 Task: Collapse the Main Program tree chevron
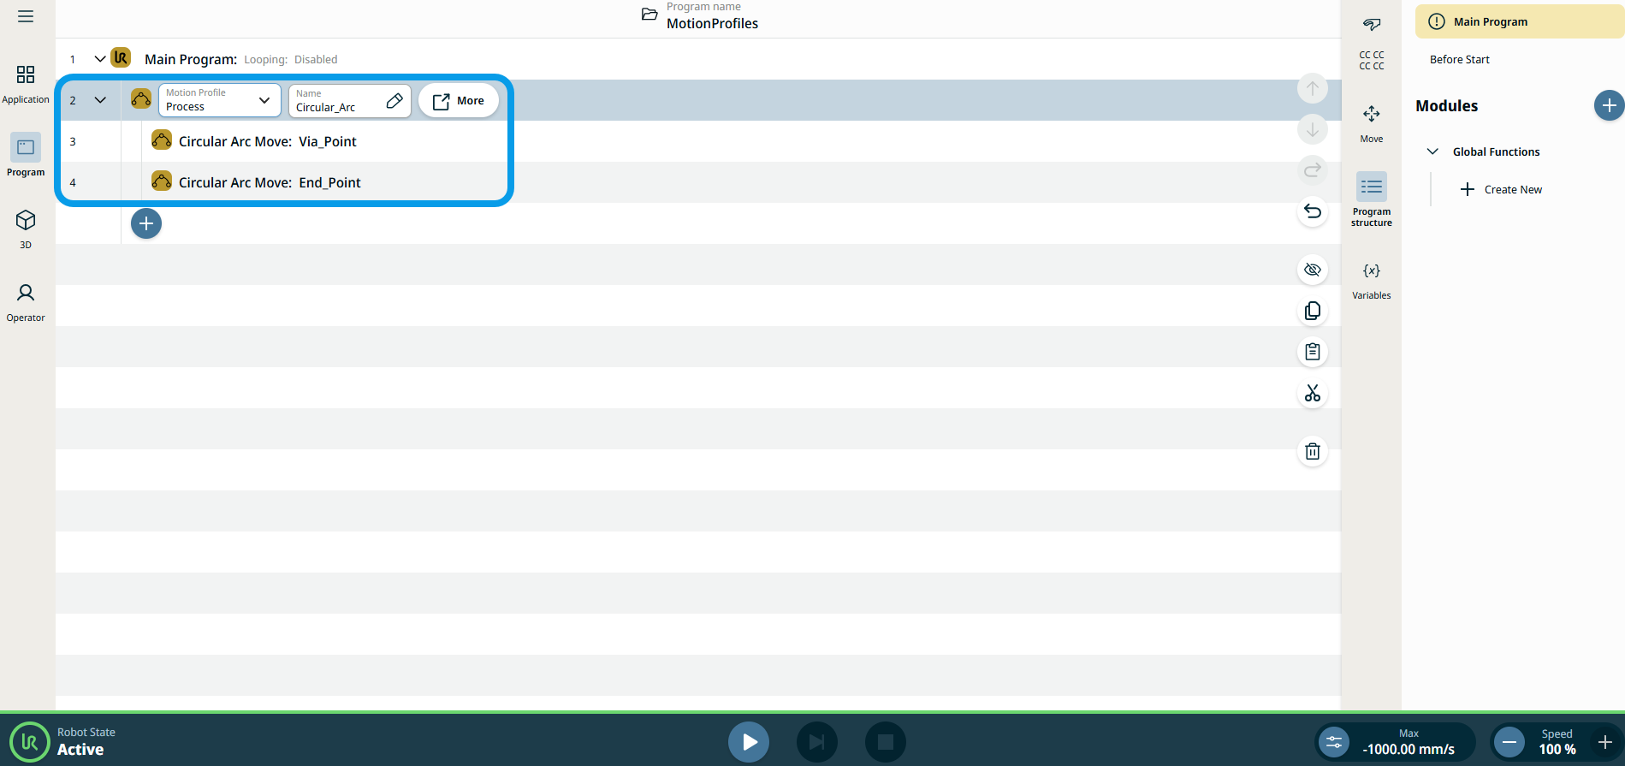pos(100,59)
